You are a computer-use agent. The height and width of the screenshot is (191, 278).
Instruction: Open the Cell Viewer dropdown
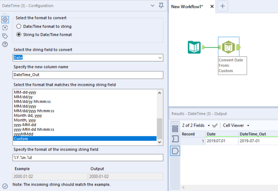(236, 126)
